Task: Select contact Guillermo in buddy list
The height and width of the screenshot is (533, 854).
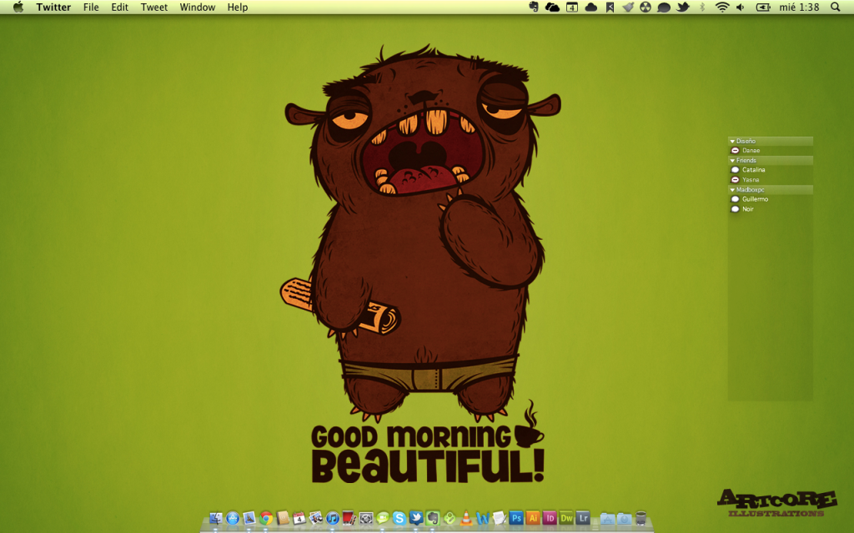Action: (x=770, y=199)
